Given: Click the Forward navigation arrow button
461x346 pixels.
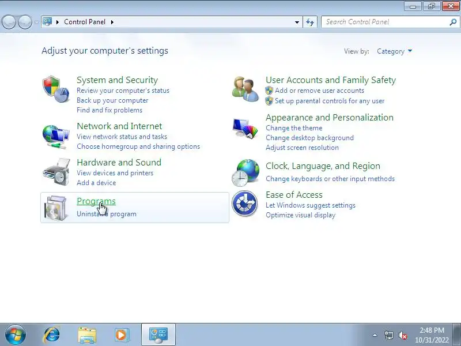Looking at the screenshot, I should click(x=25, y=22).
